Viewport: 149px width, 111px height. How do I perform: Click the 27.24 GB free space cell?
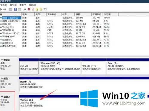(97, 27)
